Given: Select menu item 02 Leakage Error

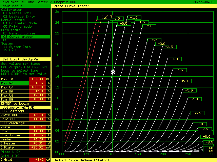Looking at the screenshot, I should point(19,17).
